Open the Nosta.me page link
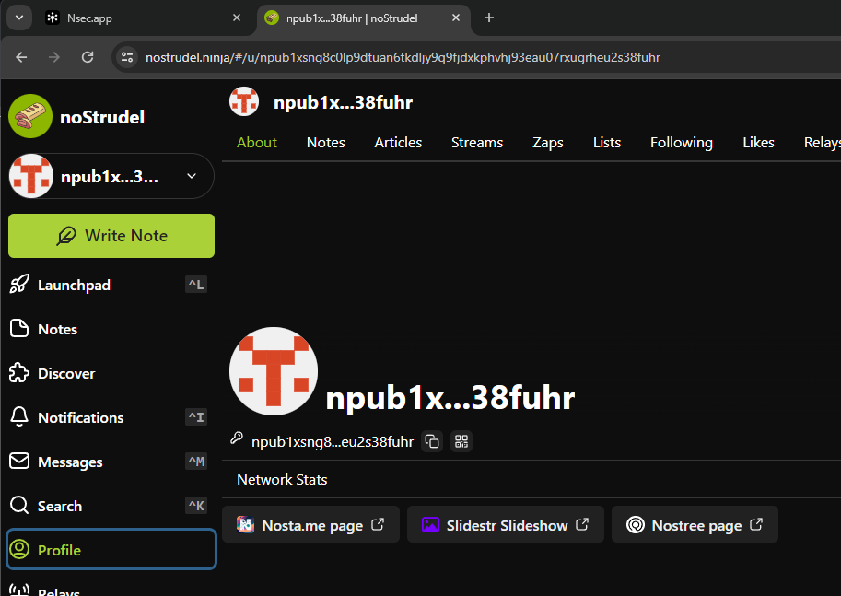Image resolution: width=841 pixels, height=596 pixels. click(310, 525)
